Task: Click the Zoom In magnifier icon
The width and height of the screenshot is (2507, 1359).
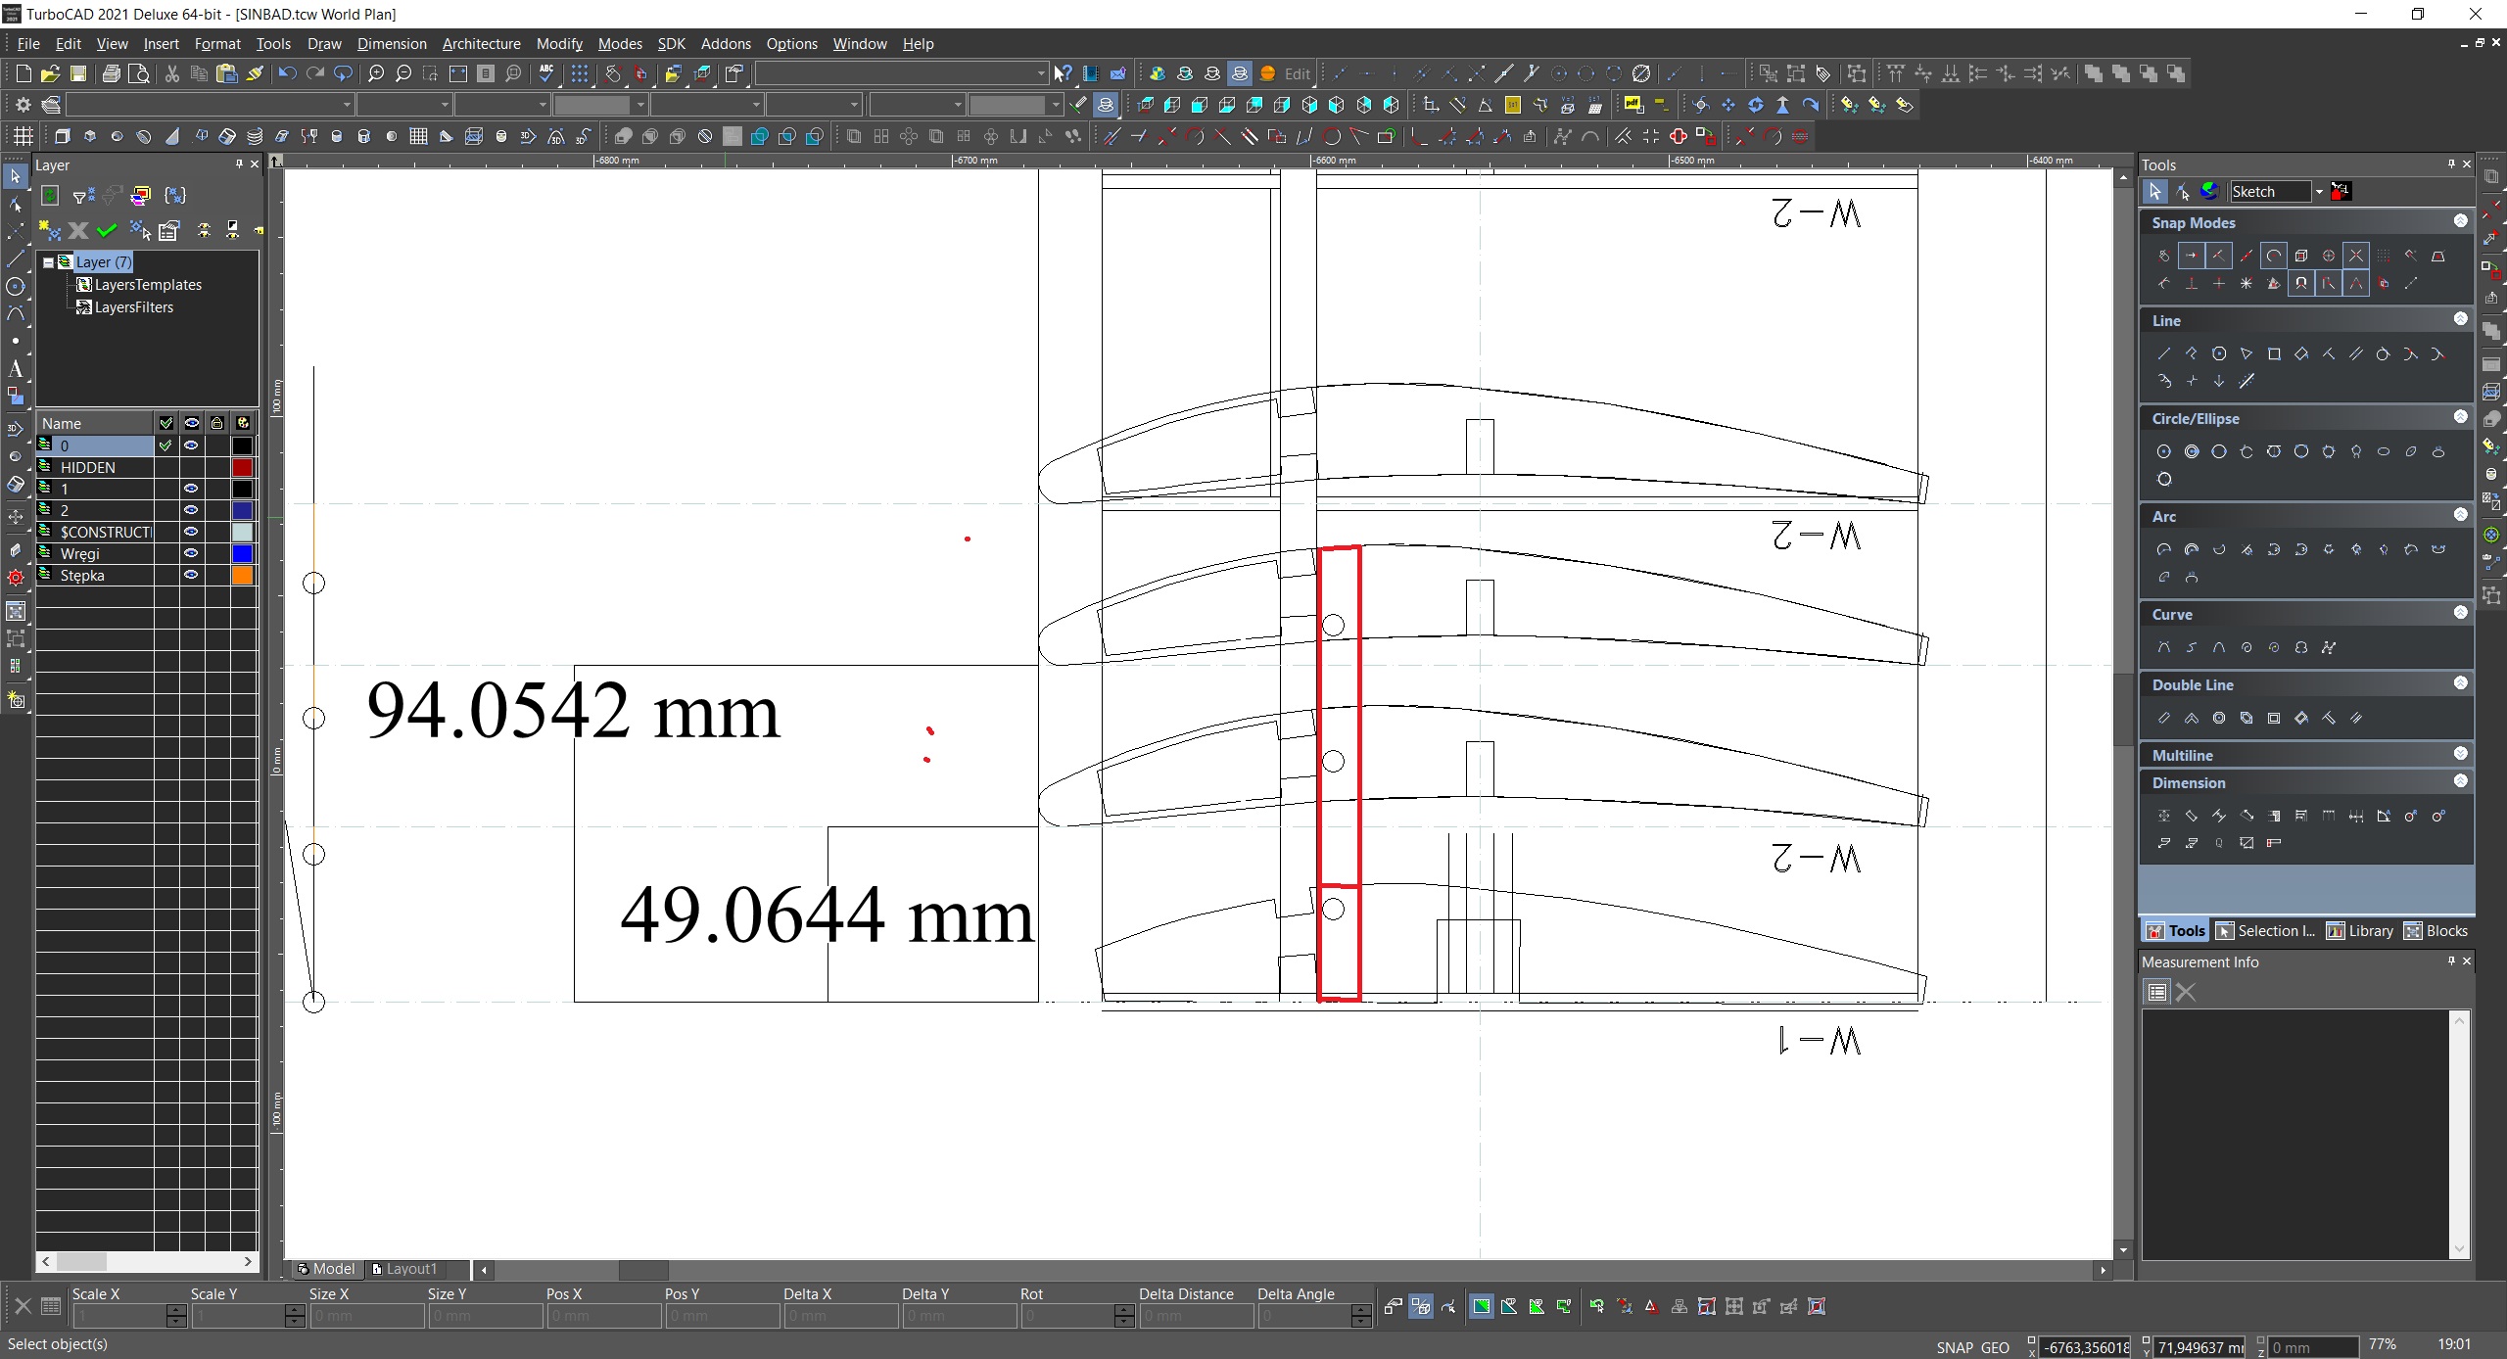Action: [x=376, y=73]
